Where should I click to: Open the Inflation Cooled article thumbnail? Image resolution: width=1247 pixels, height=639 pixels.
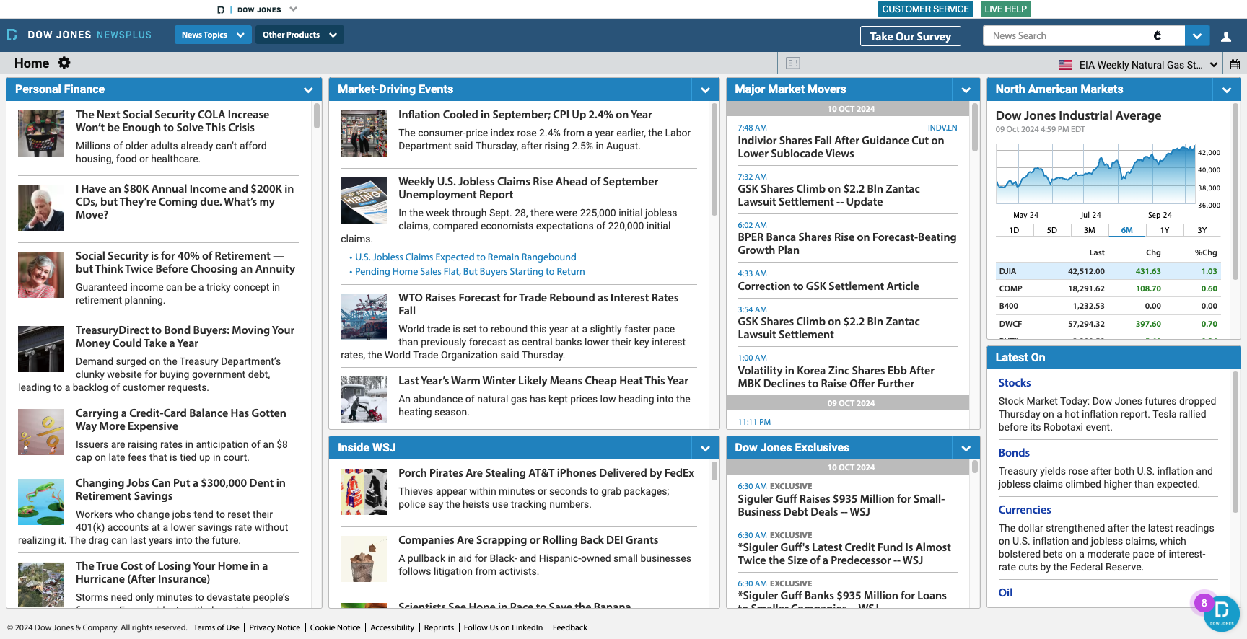point(364,133)
